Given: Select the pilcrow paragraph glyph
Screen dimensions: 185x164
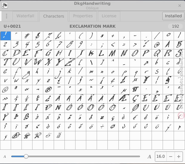Looking at the screenshot, I should coord(135,90).
